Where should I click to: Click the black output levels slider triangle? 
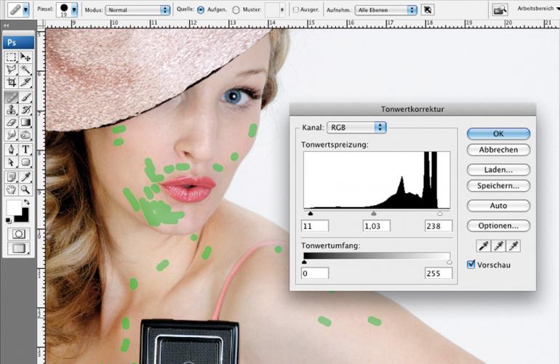pyautogui.click(x=304, y=262)
